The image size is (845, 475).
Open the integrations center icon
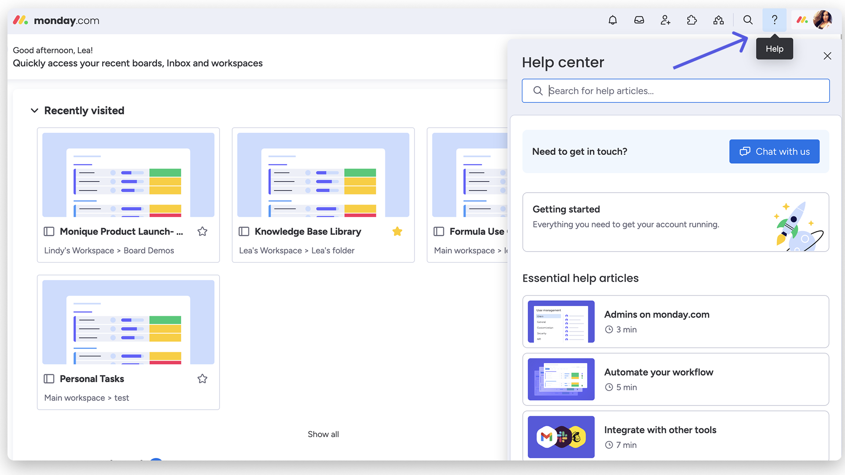click(x=718, y=20)
